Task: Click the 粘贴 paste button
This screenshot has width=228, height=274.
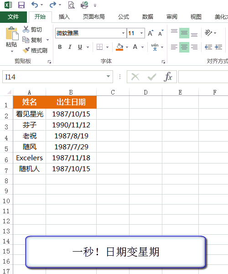Action: (x=11, y=39)
